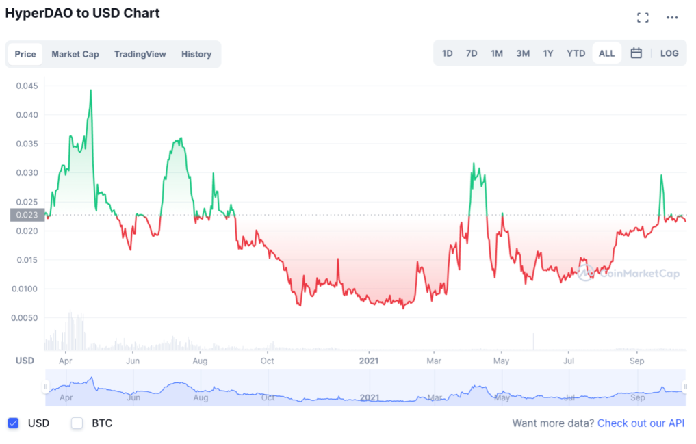Viewport: 696px width, 444px height.
Task: Switch to the TradingView tab
Action: (x=140, y=54)
